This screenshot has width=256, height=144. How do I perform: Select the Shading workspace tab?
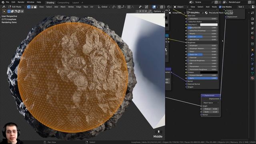50,3
